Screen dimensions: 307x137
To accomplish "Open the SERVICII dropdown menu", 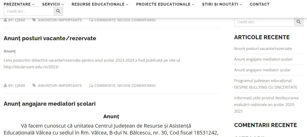I will pyautogui.click(x=53, y=4).
